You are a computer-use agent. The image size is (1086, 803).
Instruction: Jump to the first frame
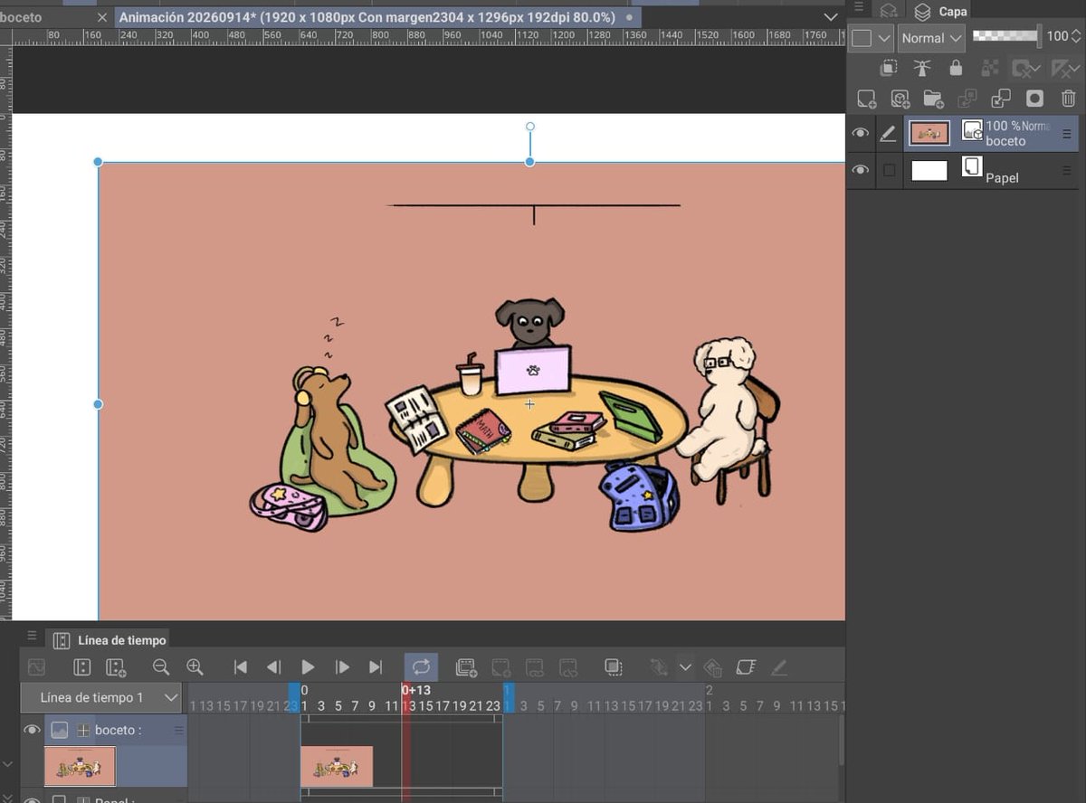pyautogui.click(x=240, y=667)
